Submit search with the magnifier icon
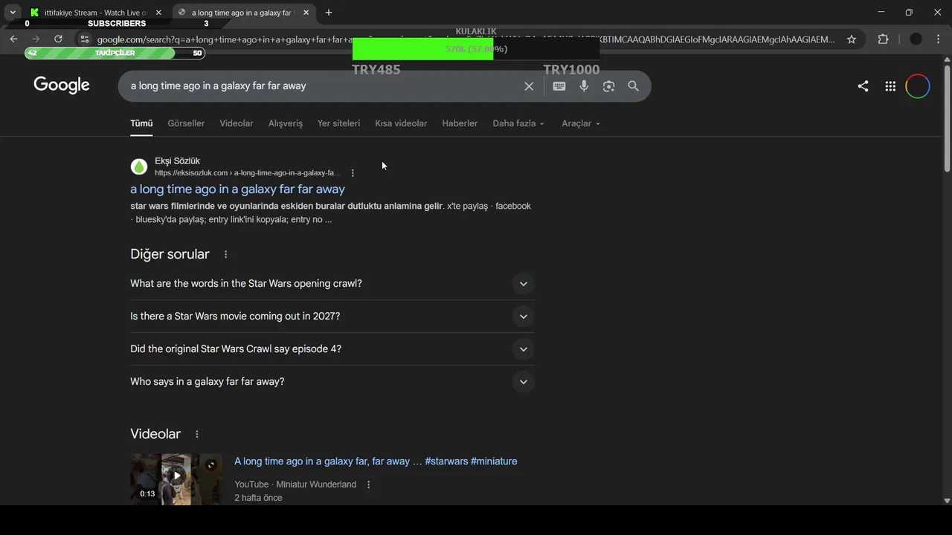The width and height of the screenshot is (952, 535). tap(634, 86)
